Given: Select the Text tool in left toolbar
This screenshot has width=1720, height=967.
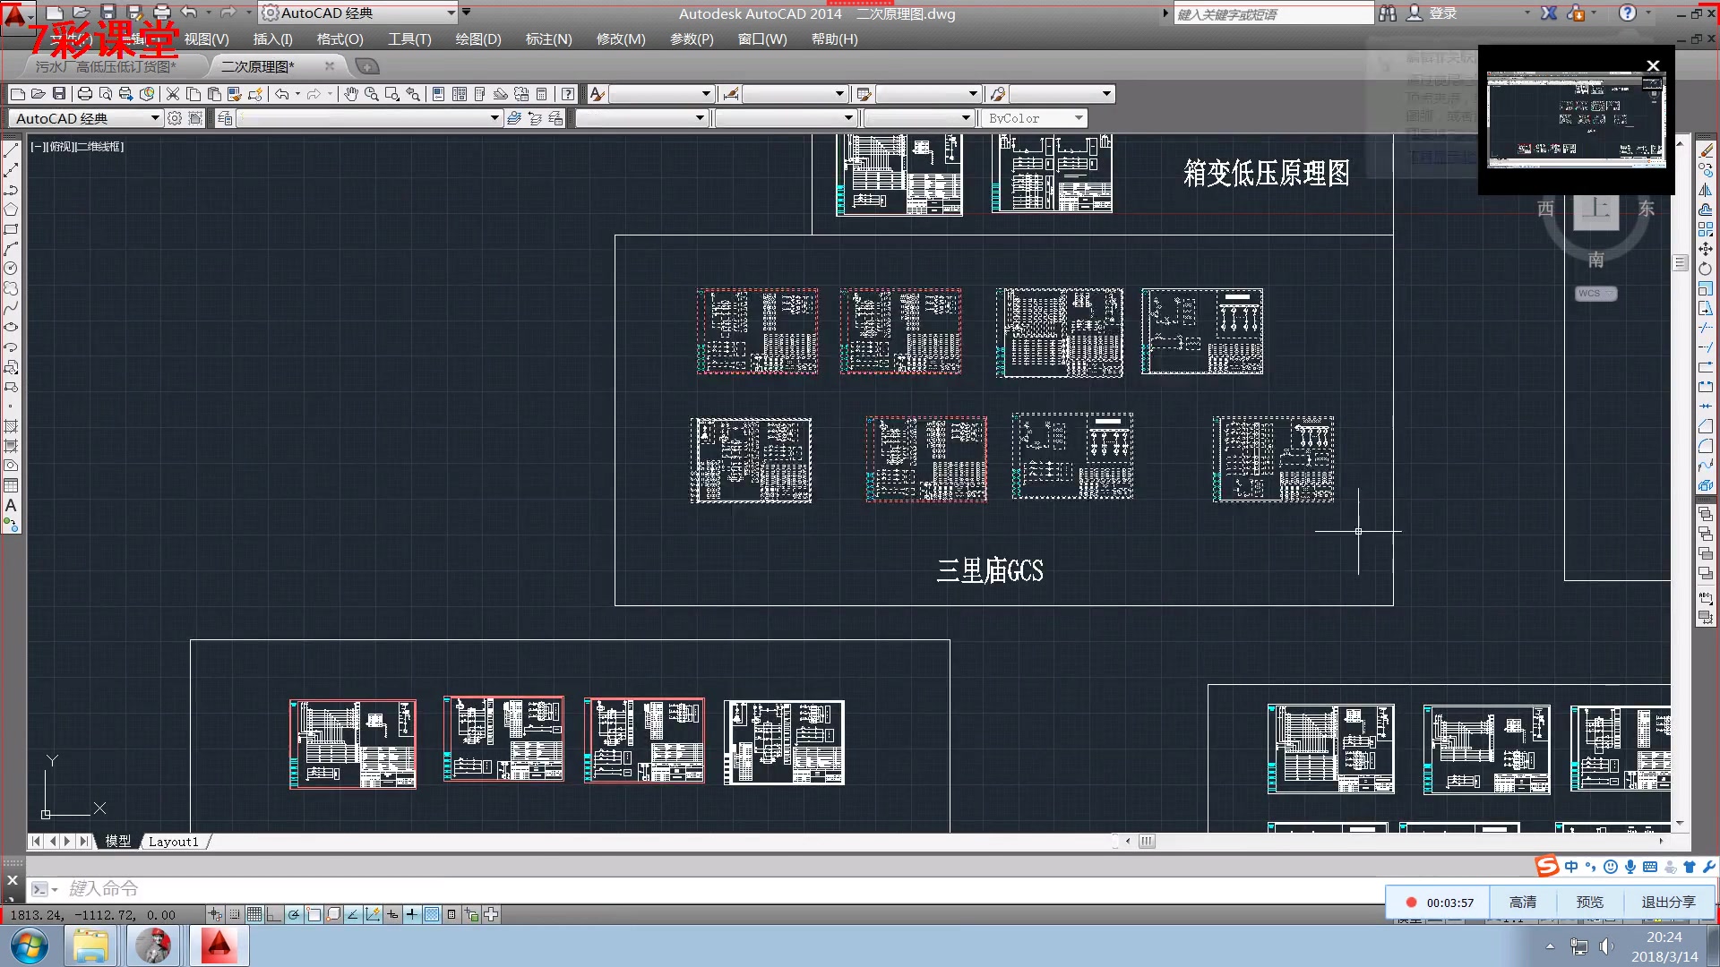Looking at the screenshot, I should 11,505.
